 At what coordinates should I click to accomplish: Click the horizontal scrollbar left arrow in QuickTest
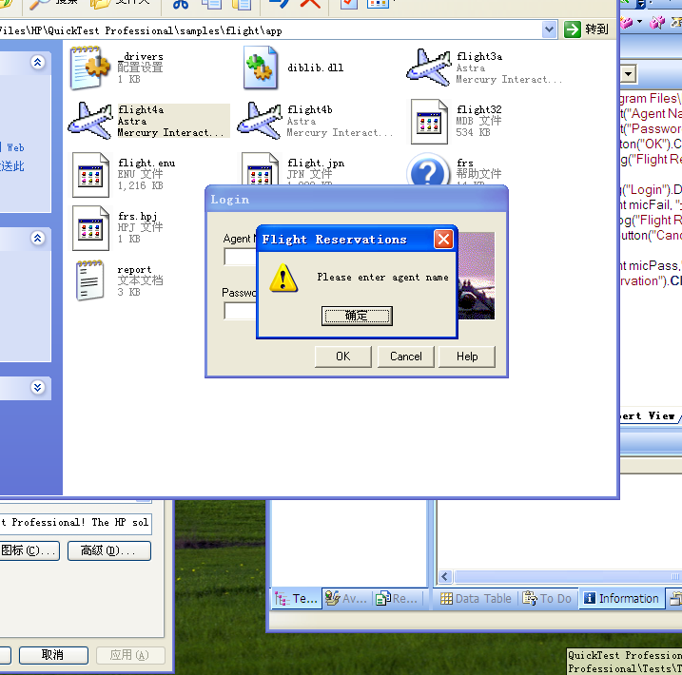[x=444, y=577]
